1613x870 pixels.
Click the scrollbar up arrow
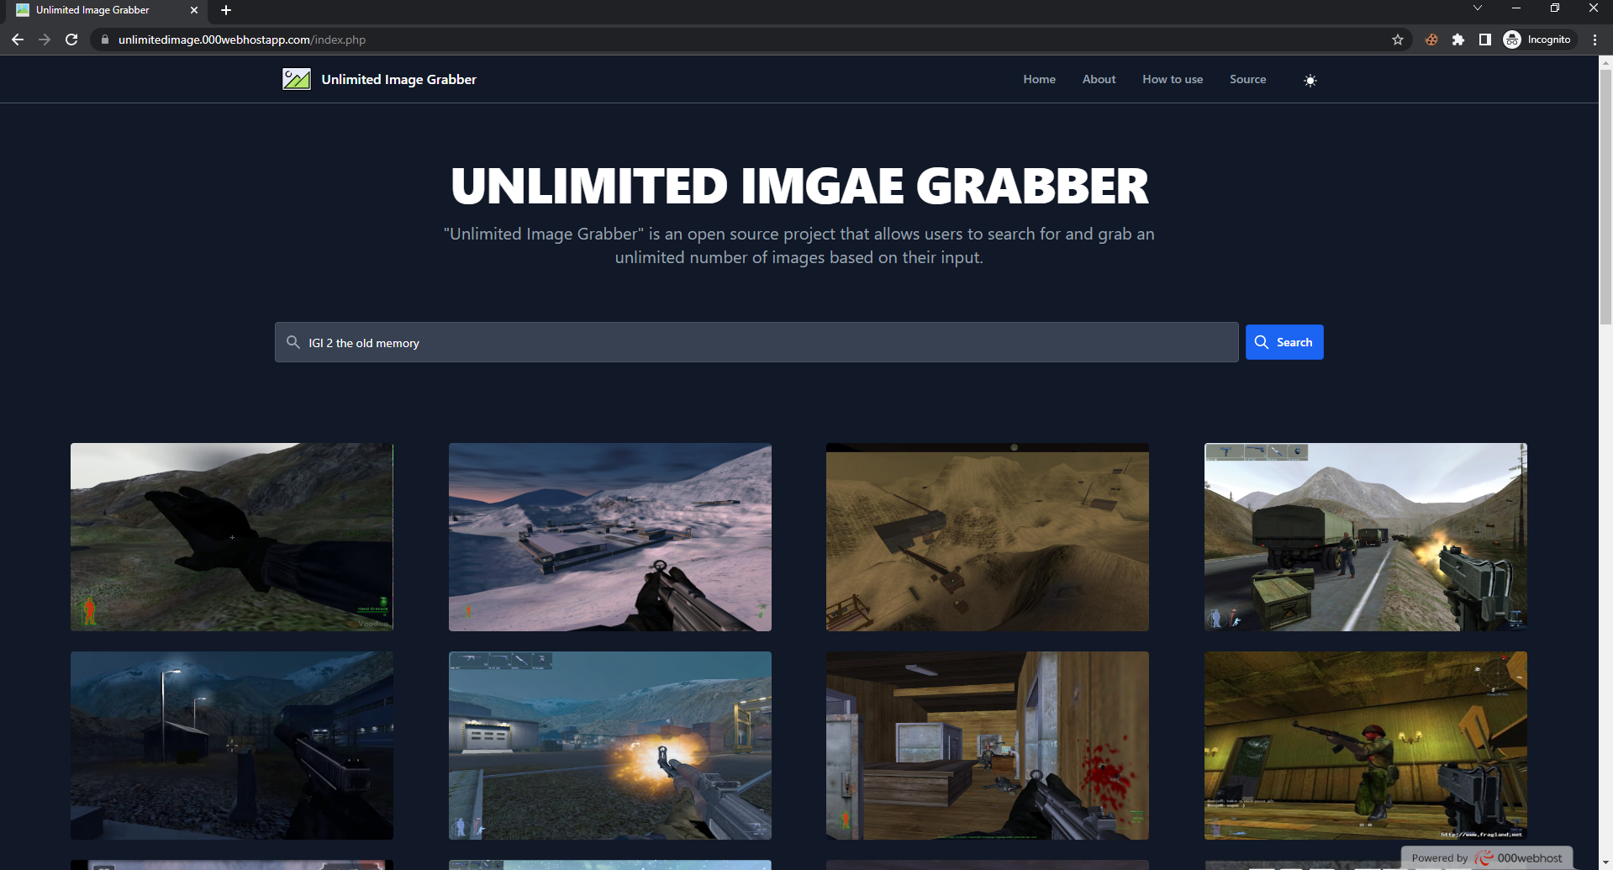click(x=1605, y=62)
